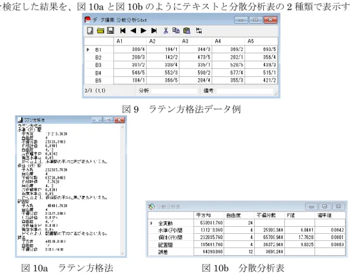The height and width of the screenshot is (280, 350).
Task: Click cell 546/5 in row B4
Action: pyautogui.click(x=130, y=73)
